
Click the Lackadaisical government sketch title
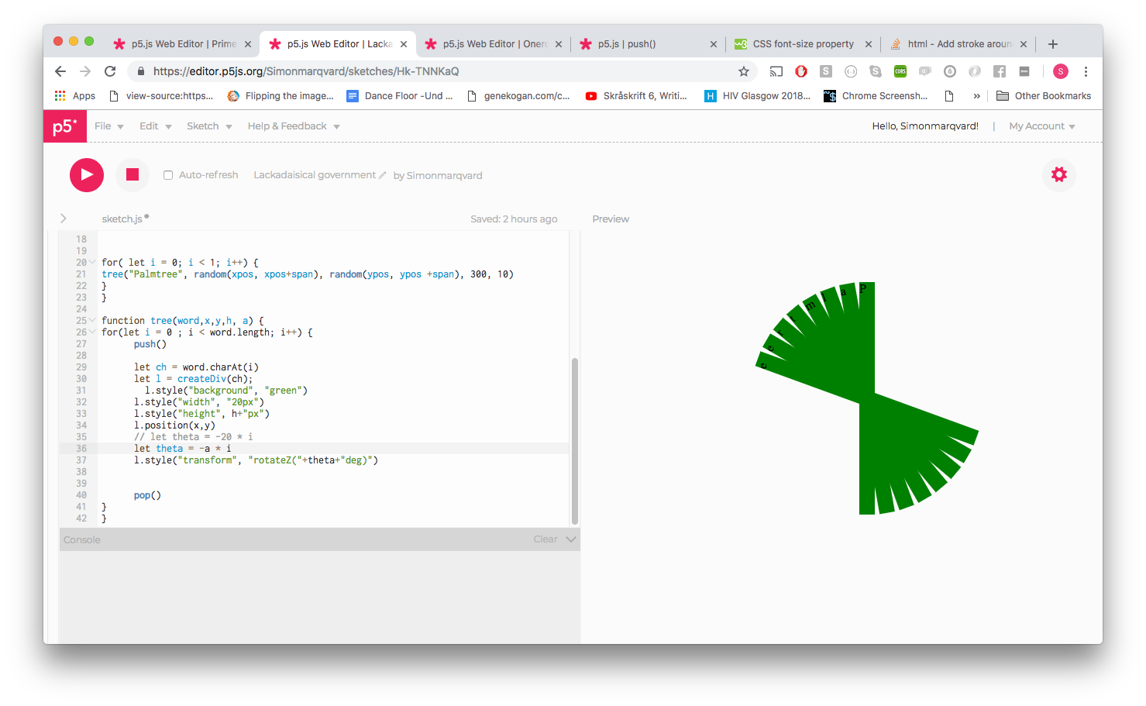[315, 175]
